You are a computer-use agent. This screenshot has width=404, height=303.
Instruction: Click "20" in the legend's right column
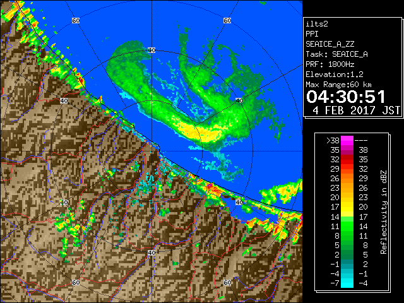tap(363, 207)
